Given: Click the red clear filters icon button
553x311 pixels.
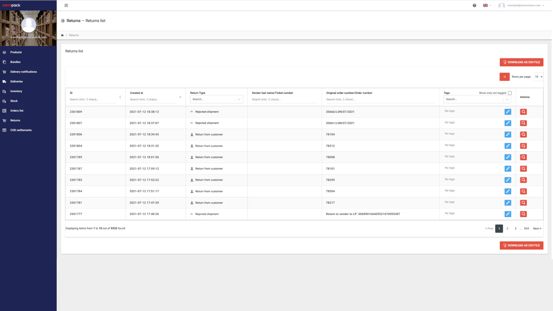Looking at the screenshot, I should 504,77.
